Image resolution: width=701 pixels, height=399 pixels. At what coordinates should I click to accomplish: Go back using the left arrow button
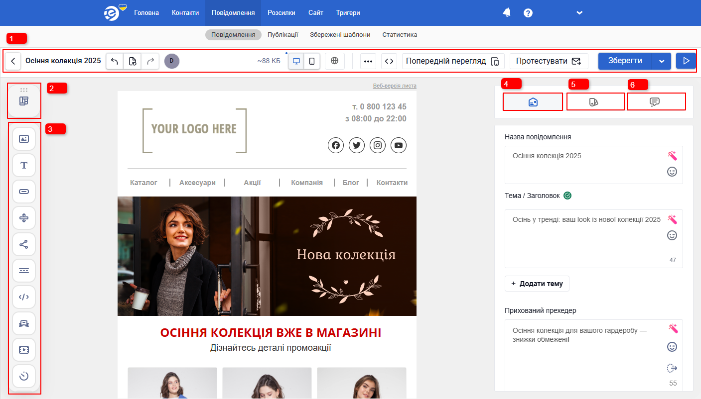tap(13, 61)
